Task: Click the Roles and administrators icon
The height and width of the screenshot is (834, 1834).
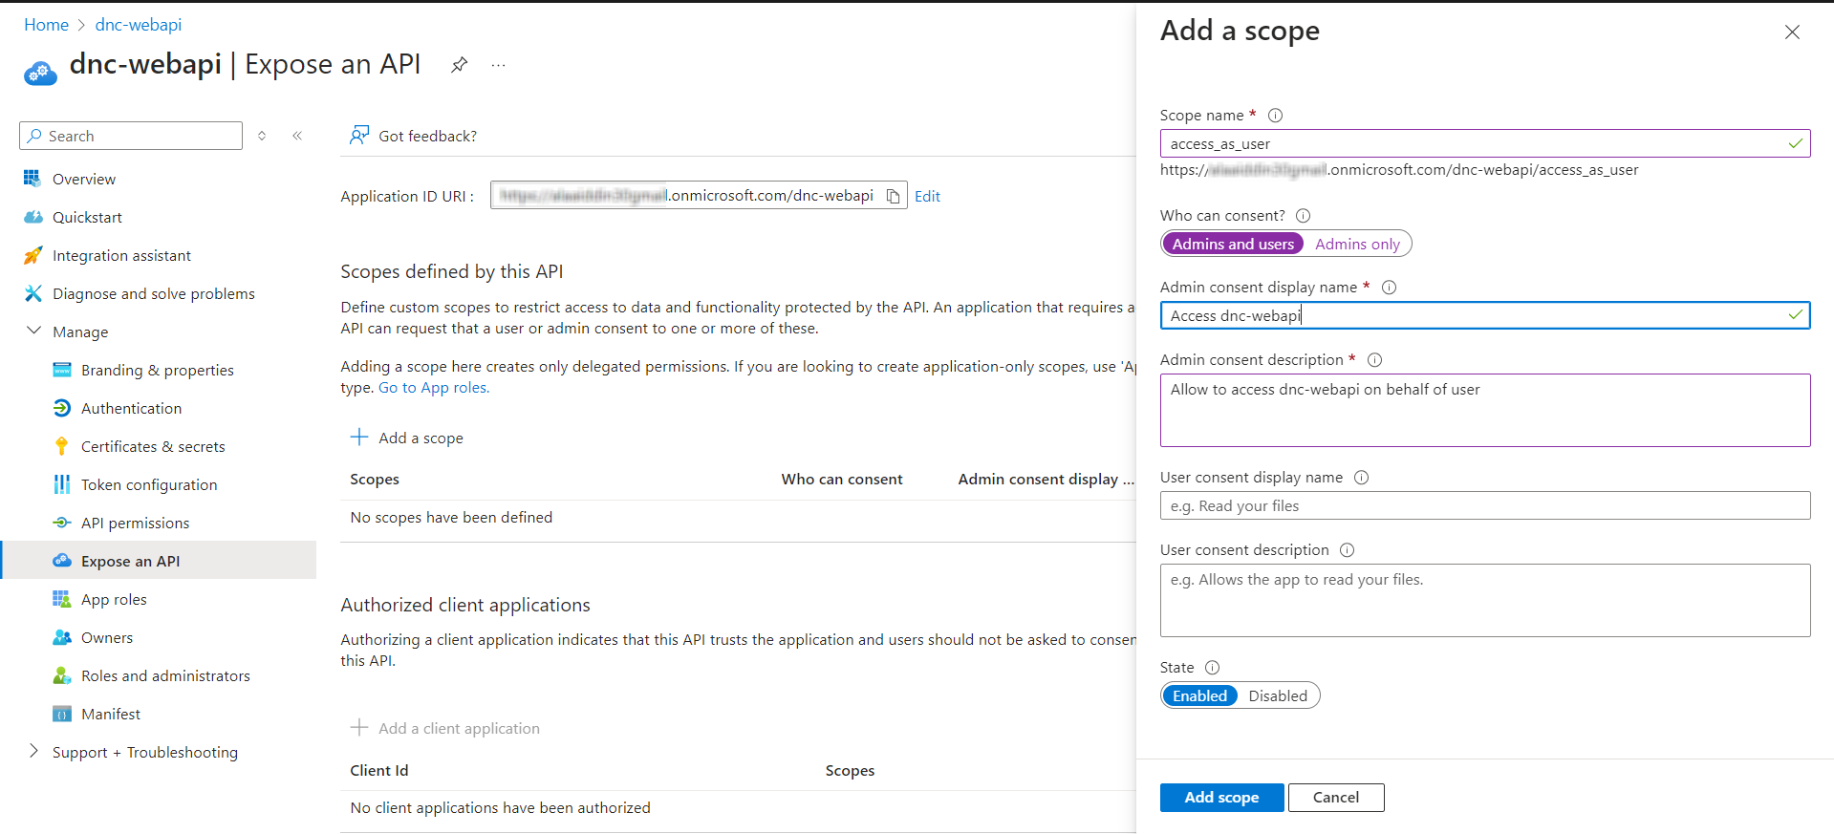Action: 62,675
